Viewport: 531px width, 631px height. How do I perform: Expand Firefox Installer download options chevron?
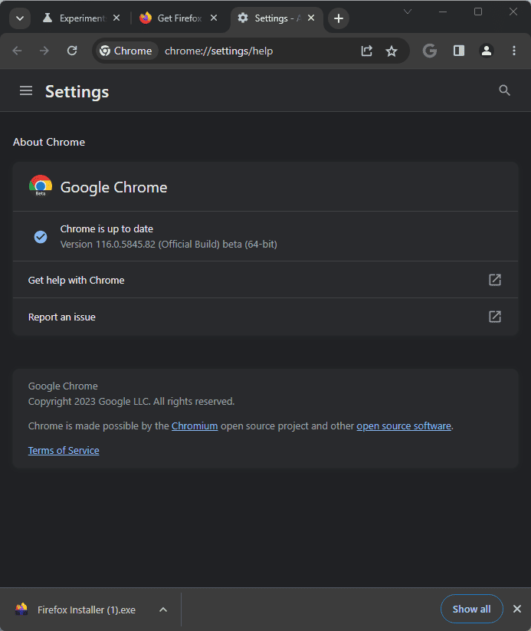tap(162, 610)
